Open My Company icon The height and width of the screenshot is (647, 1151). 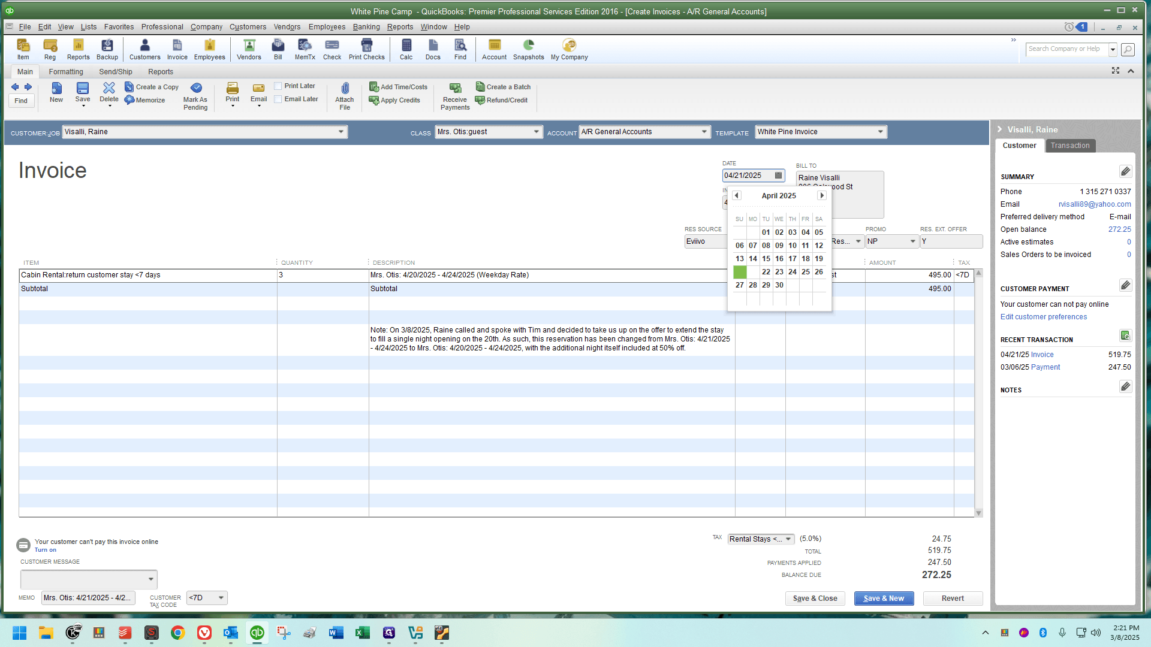point(569,49)
